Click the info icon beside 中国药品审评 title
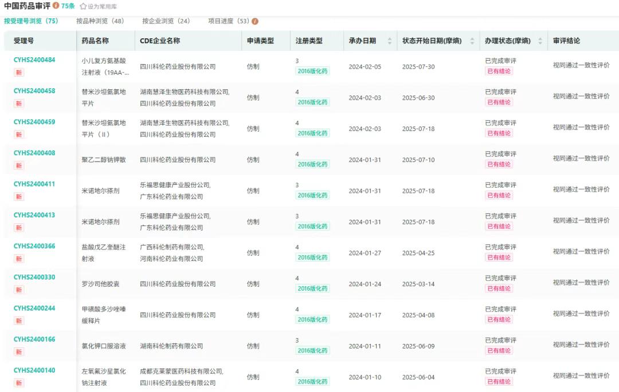Screen dimensions: 619x392 click(x=56, y=6)
